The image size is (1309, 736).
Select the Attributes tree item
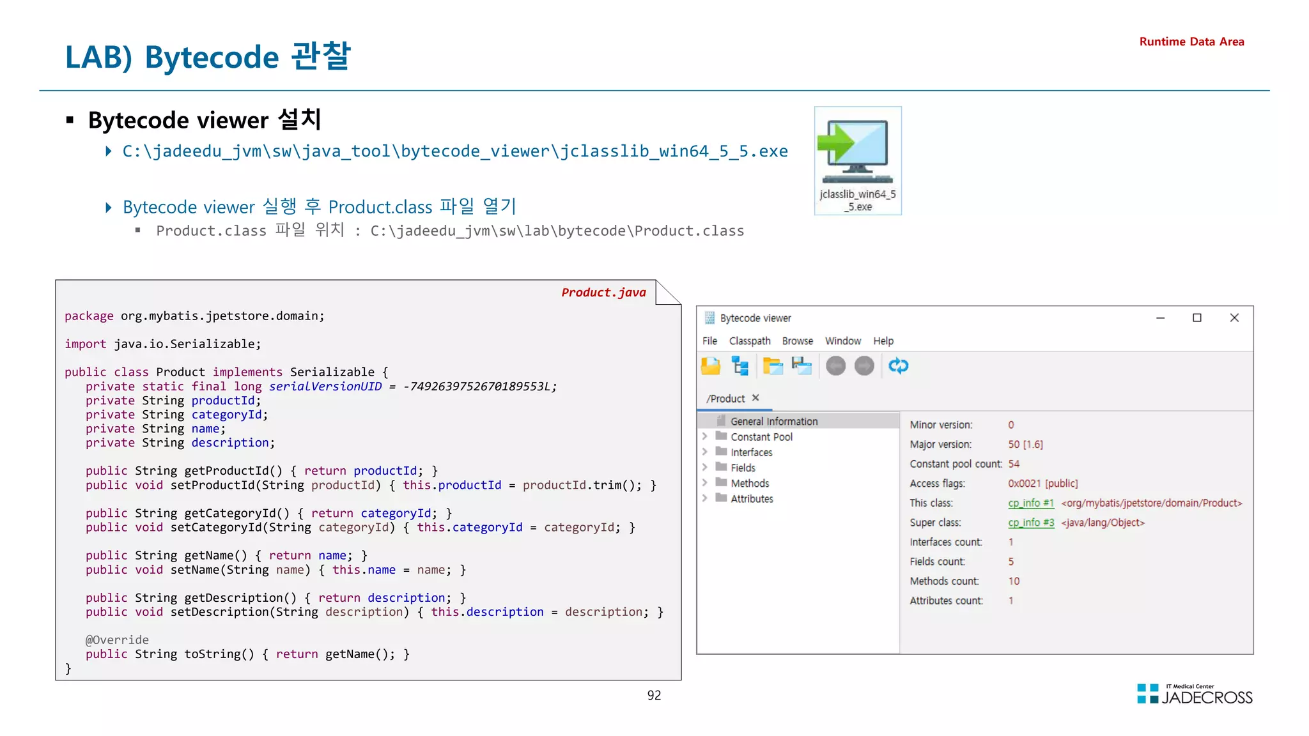point(752,499)
